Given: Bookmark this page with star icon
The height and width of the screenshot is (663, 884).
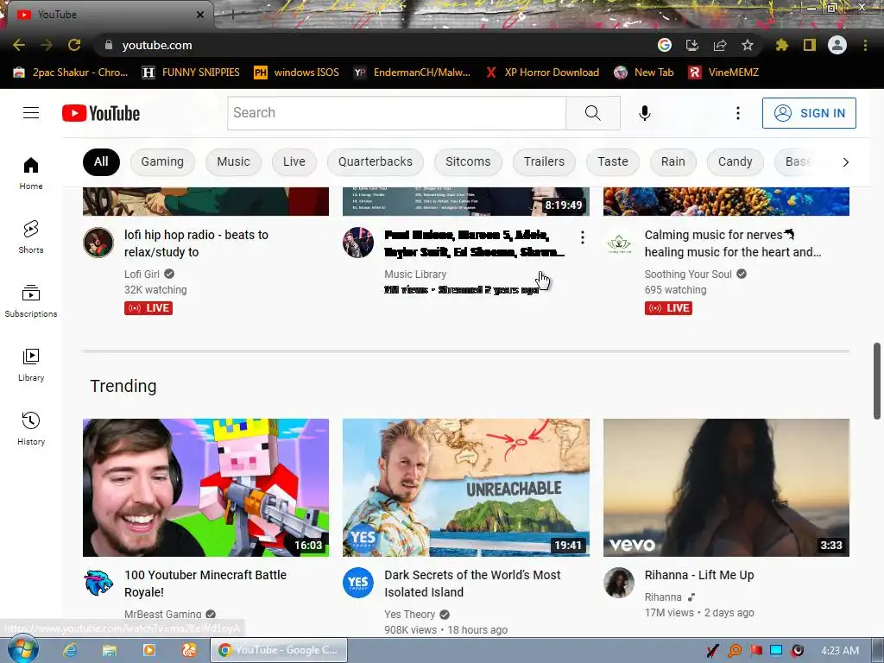Looking at the screenshot, I should tap(748, 45).
